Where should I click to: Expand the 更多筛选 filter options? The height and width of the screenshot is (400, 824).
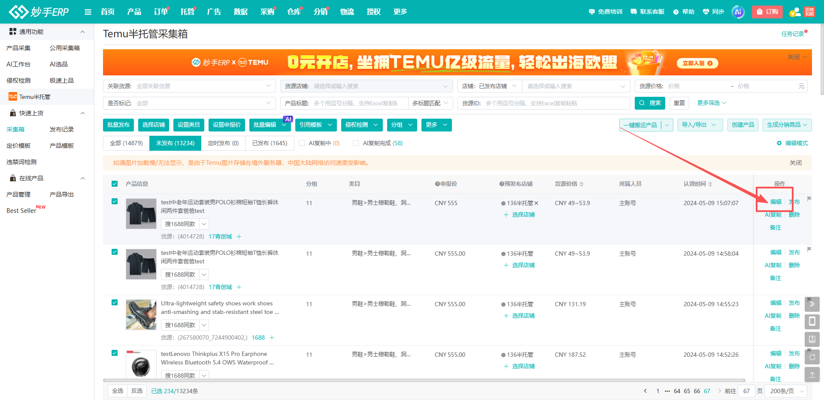click(x=712, y=103)
